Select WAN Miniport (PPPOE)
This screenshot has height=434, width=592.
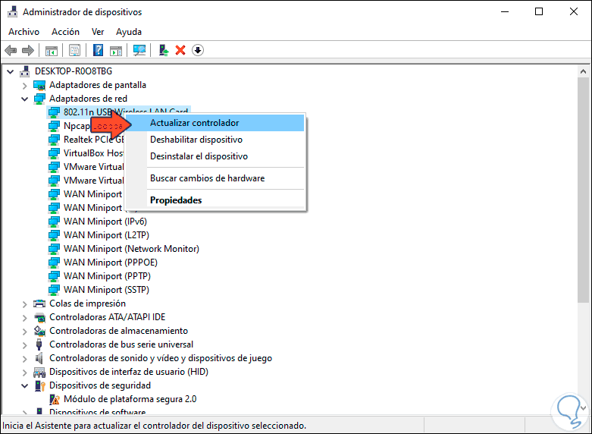pos(110,263)
